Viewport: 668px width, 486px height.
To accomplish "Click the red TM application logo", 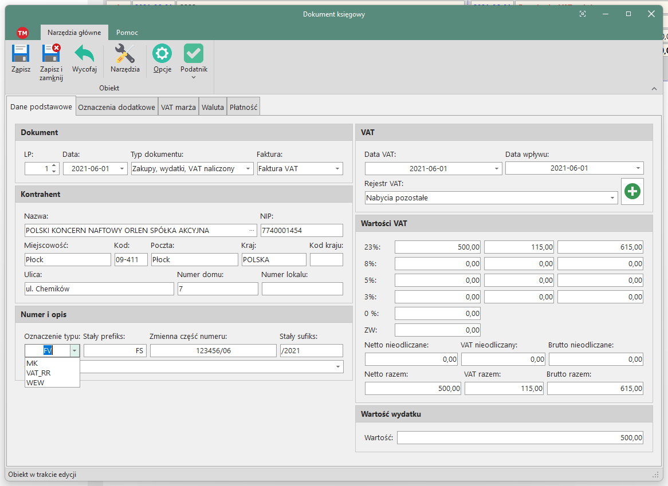I will pos(22,33).
